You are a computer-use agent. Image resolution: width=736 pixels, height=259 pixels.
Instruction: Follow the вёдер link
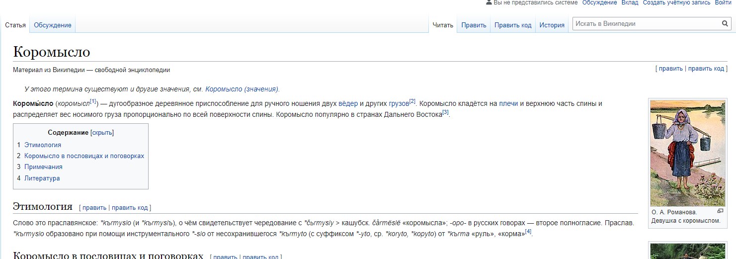coord(348,103)
